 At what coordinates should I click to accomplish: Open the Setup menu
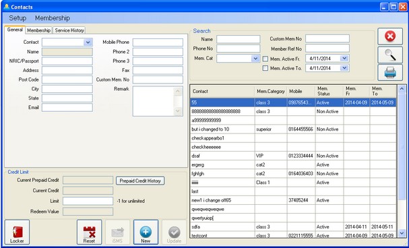[x=18, y=18]
